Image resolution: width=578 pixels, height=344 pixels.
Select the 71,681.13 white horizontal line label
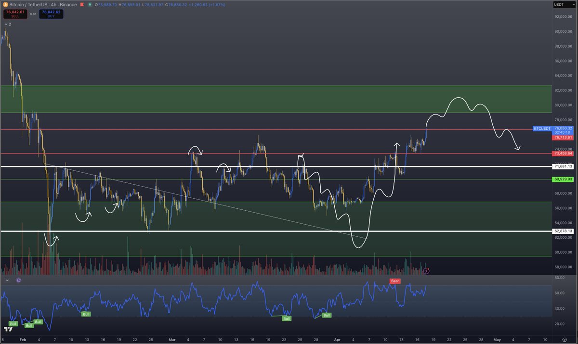pyautogui.click(x=563, y=166)
